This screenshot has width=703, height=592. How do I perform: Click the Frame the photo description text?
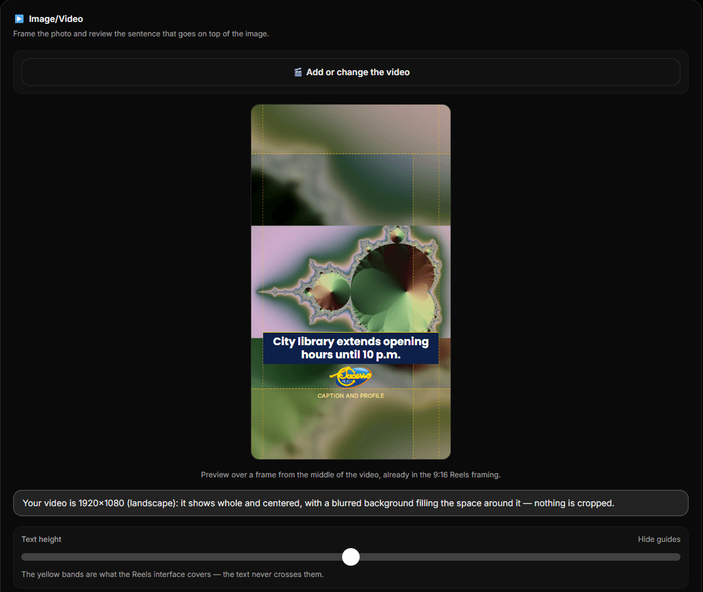point(141,34)
